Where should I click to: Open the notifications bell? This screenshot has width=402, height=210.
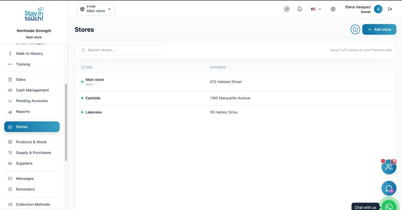point(299,9)
